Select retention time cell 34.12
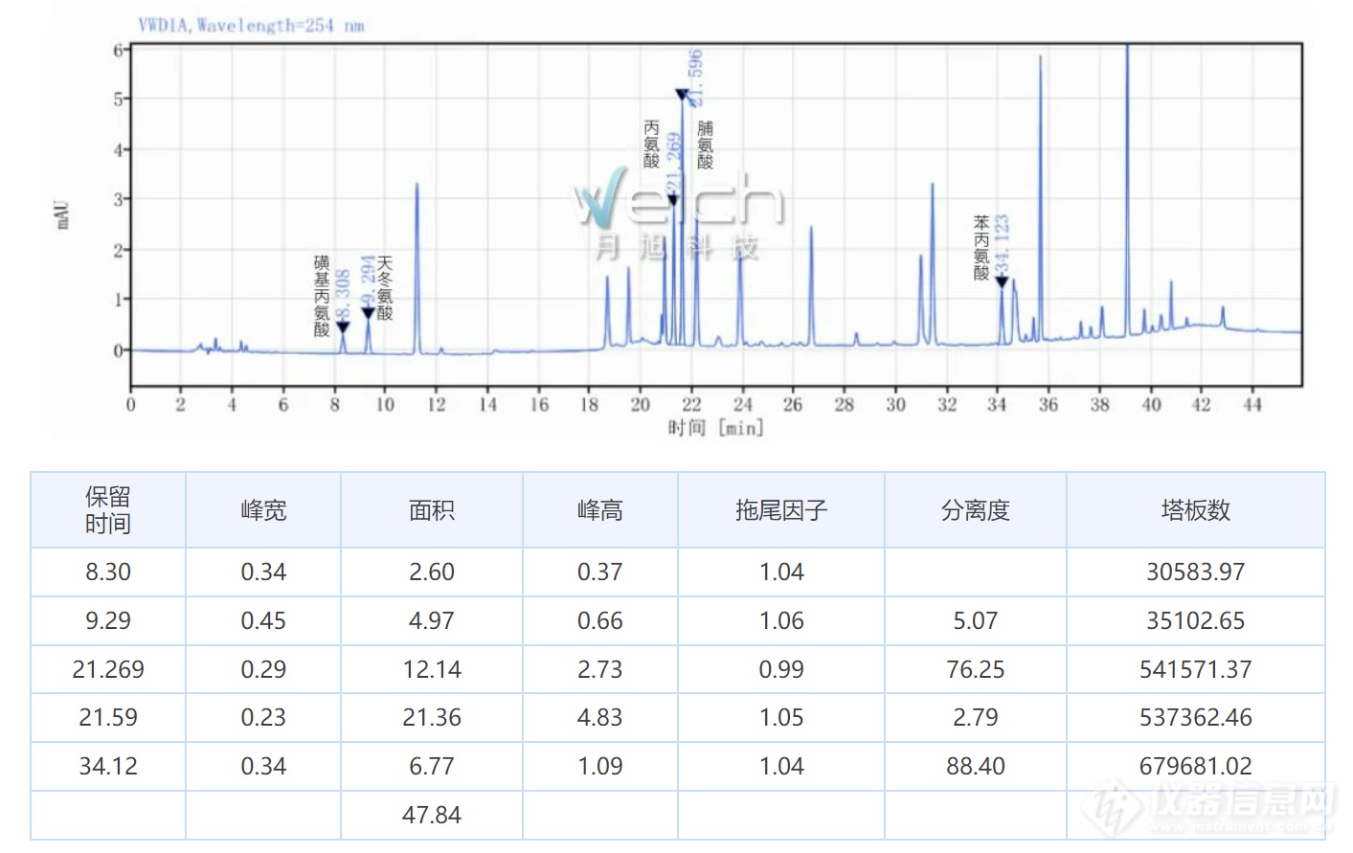Image resolution: width=1353 pixels, height=853 pixels. coord(108,766)
